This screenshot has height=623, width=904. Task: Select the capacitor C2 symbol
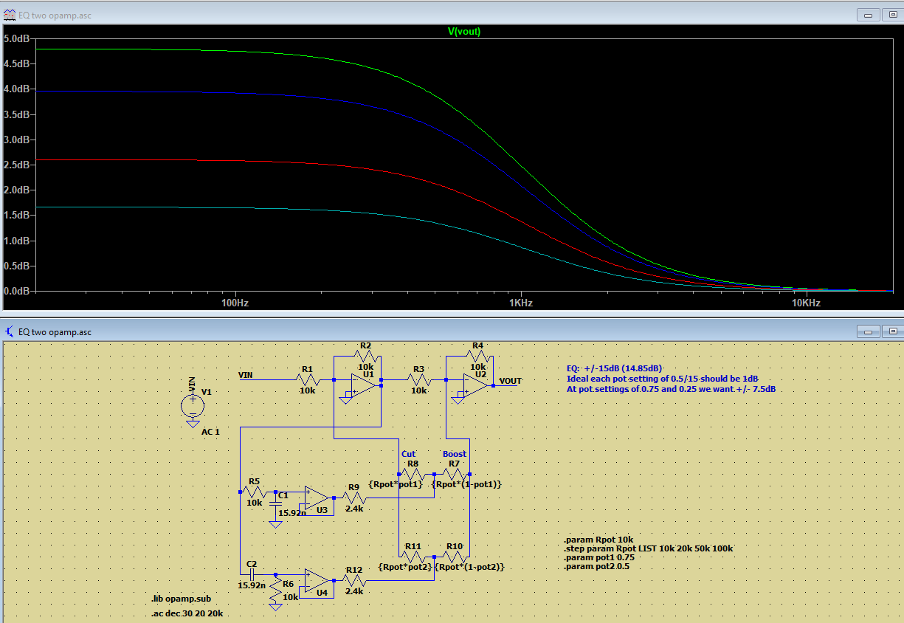[x=252, y=574]
